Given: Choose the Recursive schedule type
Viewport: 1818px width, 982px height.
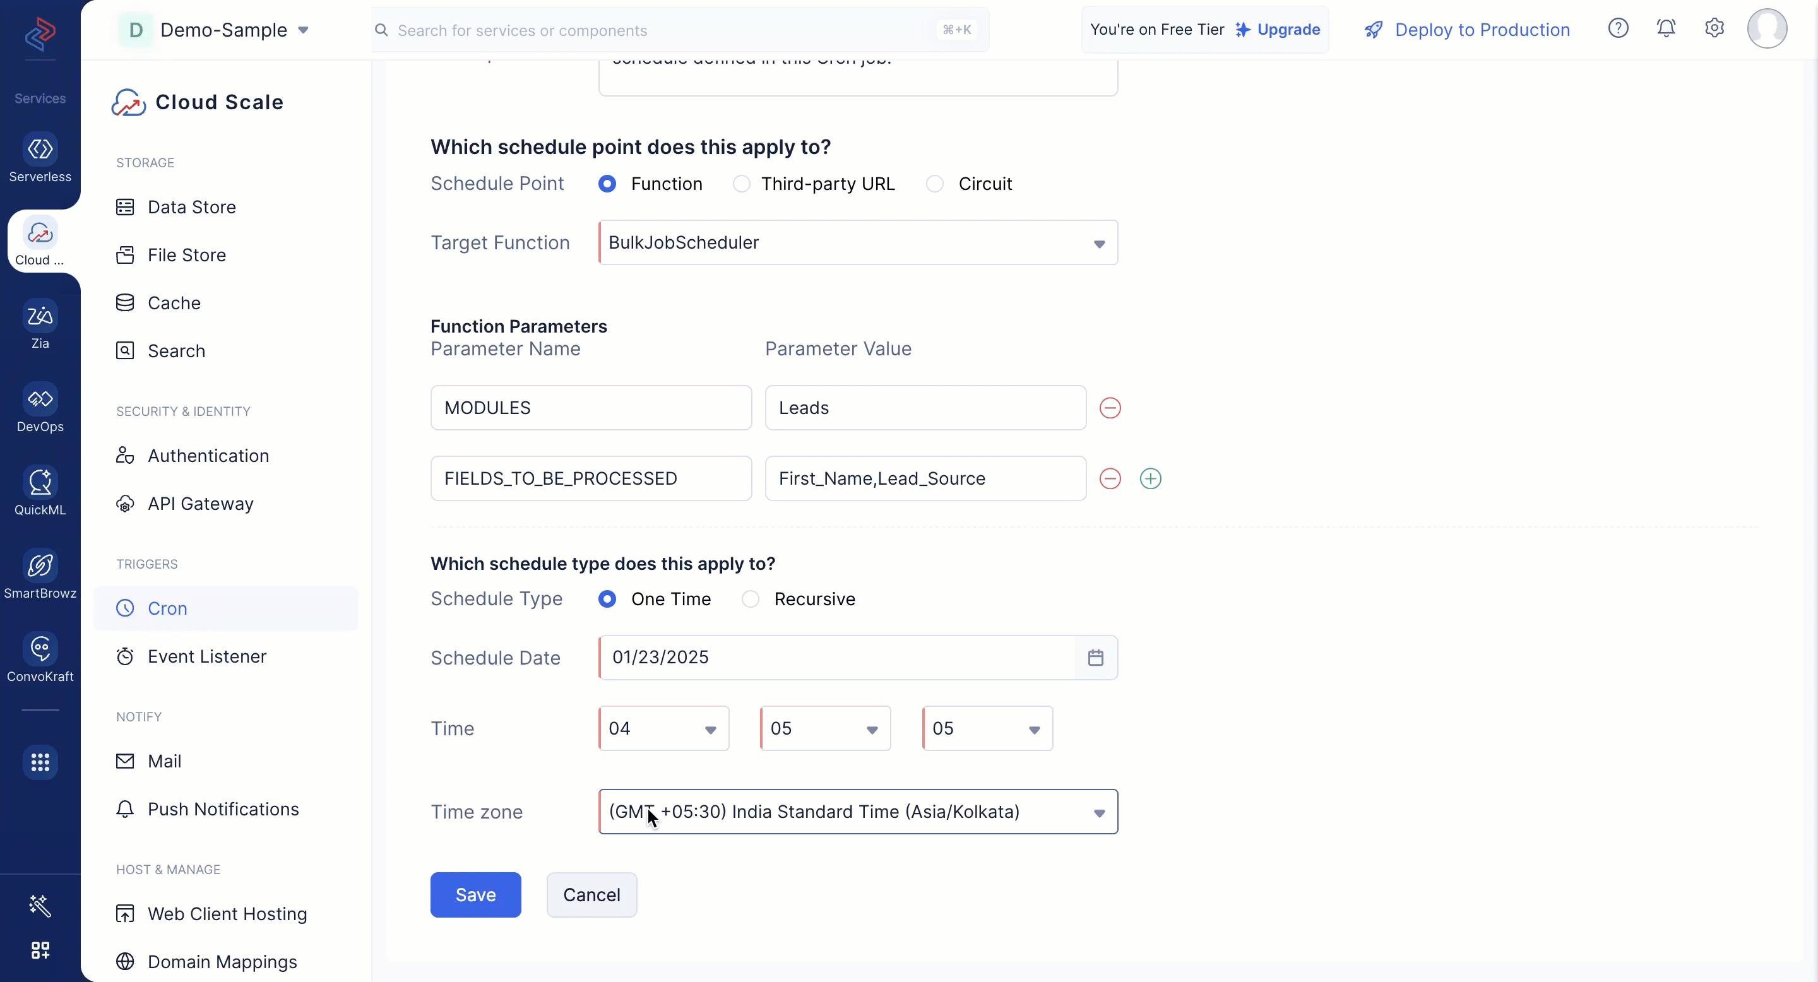Looking at the screenshot, I should tap(750, 600).
